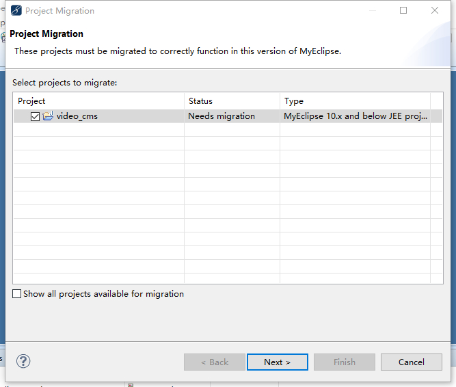
Task: Maximize the Project Migration window
Action: 403,11
